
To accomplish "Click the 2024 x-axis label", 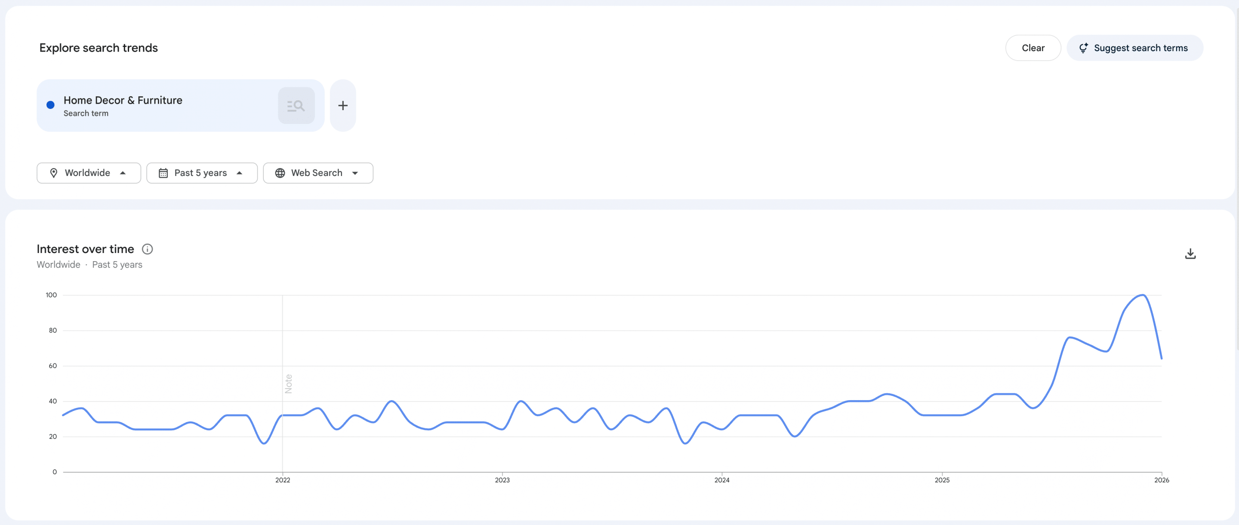I will pyautogui.click(x=721, y=480).
